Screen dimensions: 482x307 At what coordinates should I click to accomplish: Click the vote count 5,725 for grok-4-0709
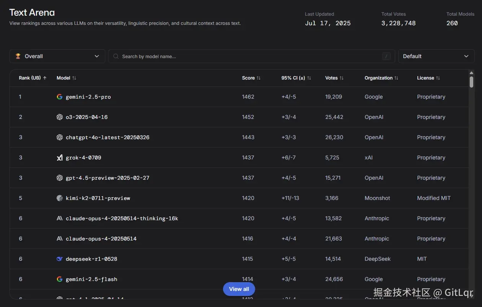point(332,158)
